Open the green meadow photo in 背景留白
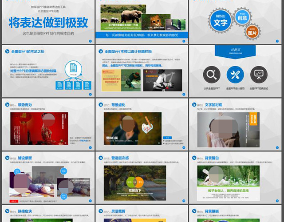 tap(229, 176)
